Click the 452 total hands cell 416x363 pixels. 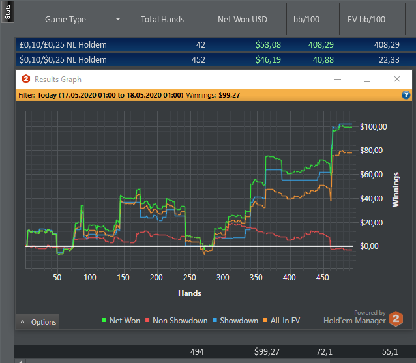pyautogui.click(x=198, y=60)
